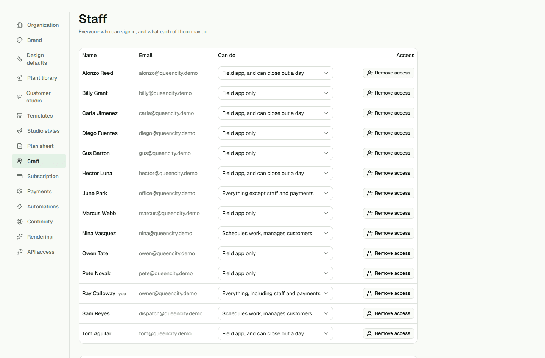Image resolution: width=545 pixels, height=358 pixels.
Task: Click the Templates layout icon
Action: [20, 116]
